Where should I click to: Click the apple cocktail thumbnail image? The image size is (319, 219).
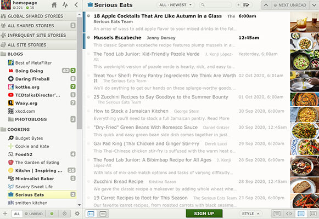305,22
